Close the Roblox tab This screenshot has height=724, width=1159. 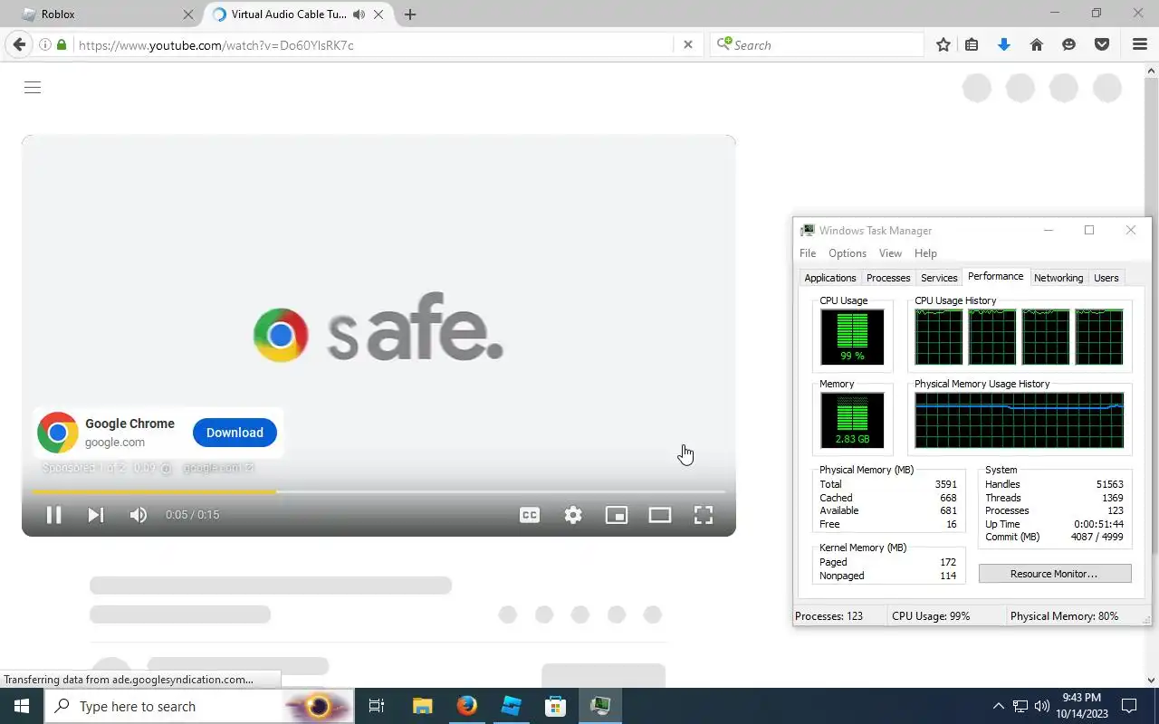pos(188,14)
